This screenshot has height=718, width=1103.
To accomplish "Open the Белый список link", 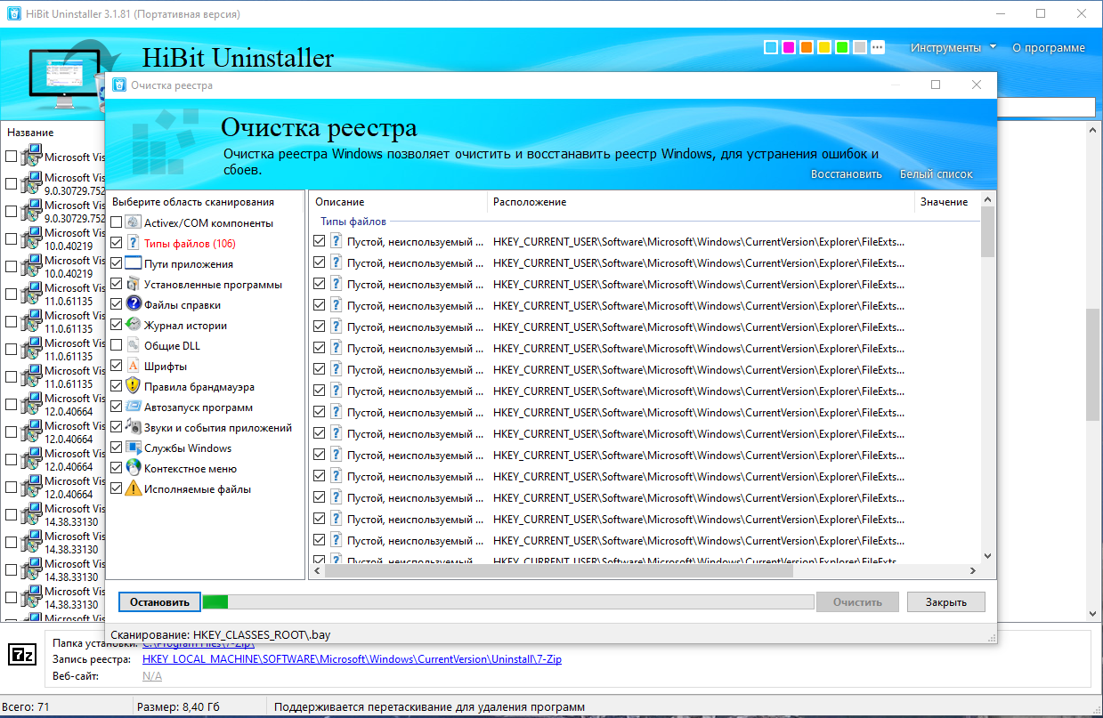I will [936, 174].
